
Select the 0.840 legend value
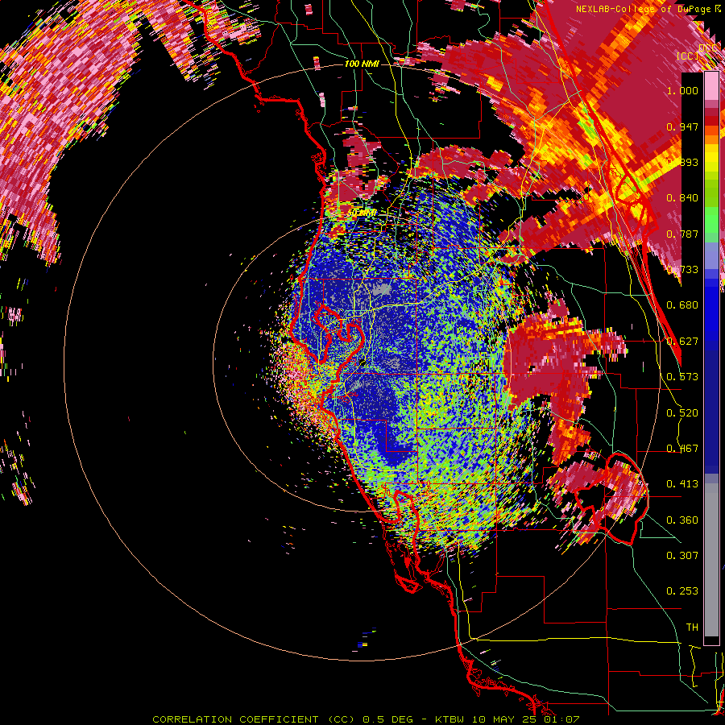682,198
